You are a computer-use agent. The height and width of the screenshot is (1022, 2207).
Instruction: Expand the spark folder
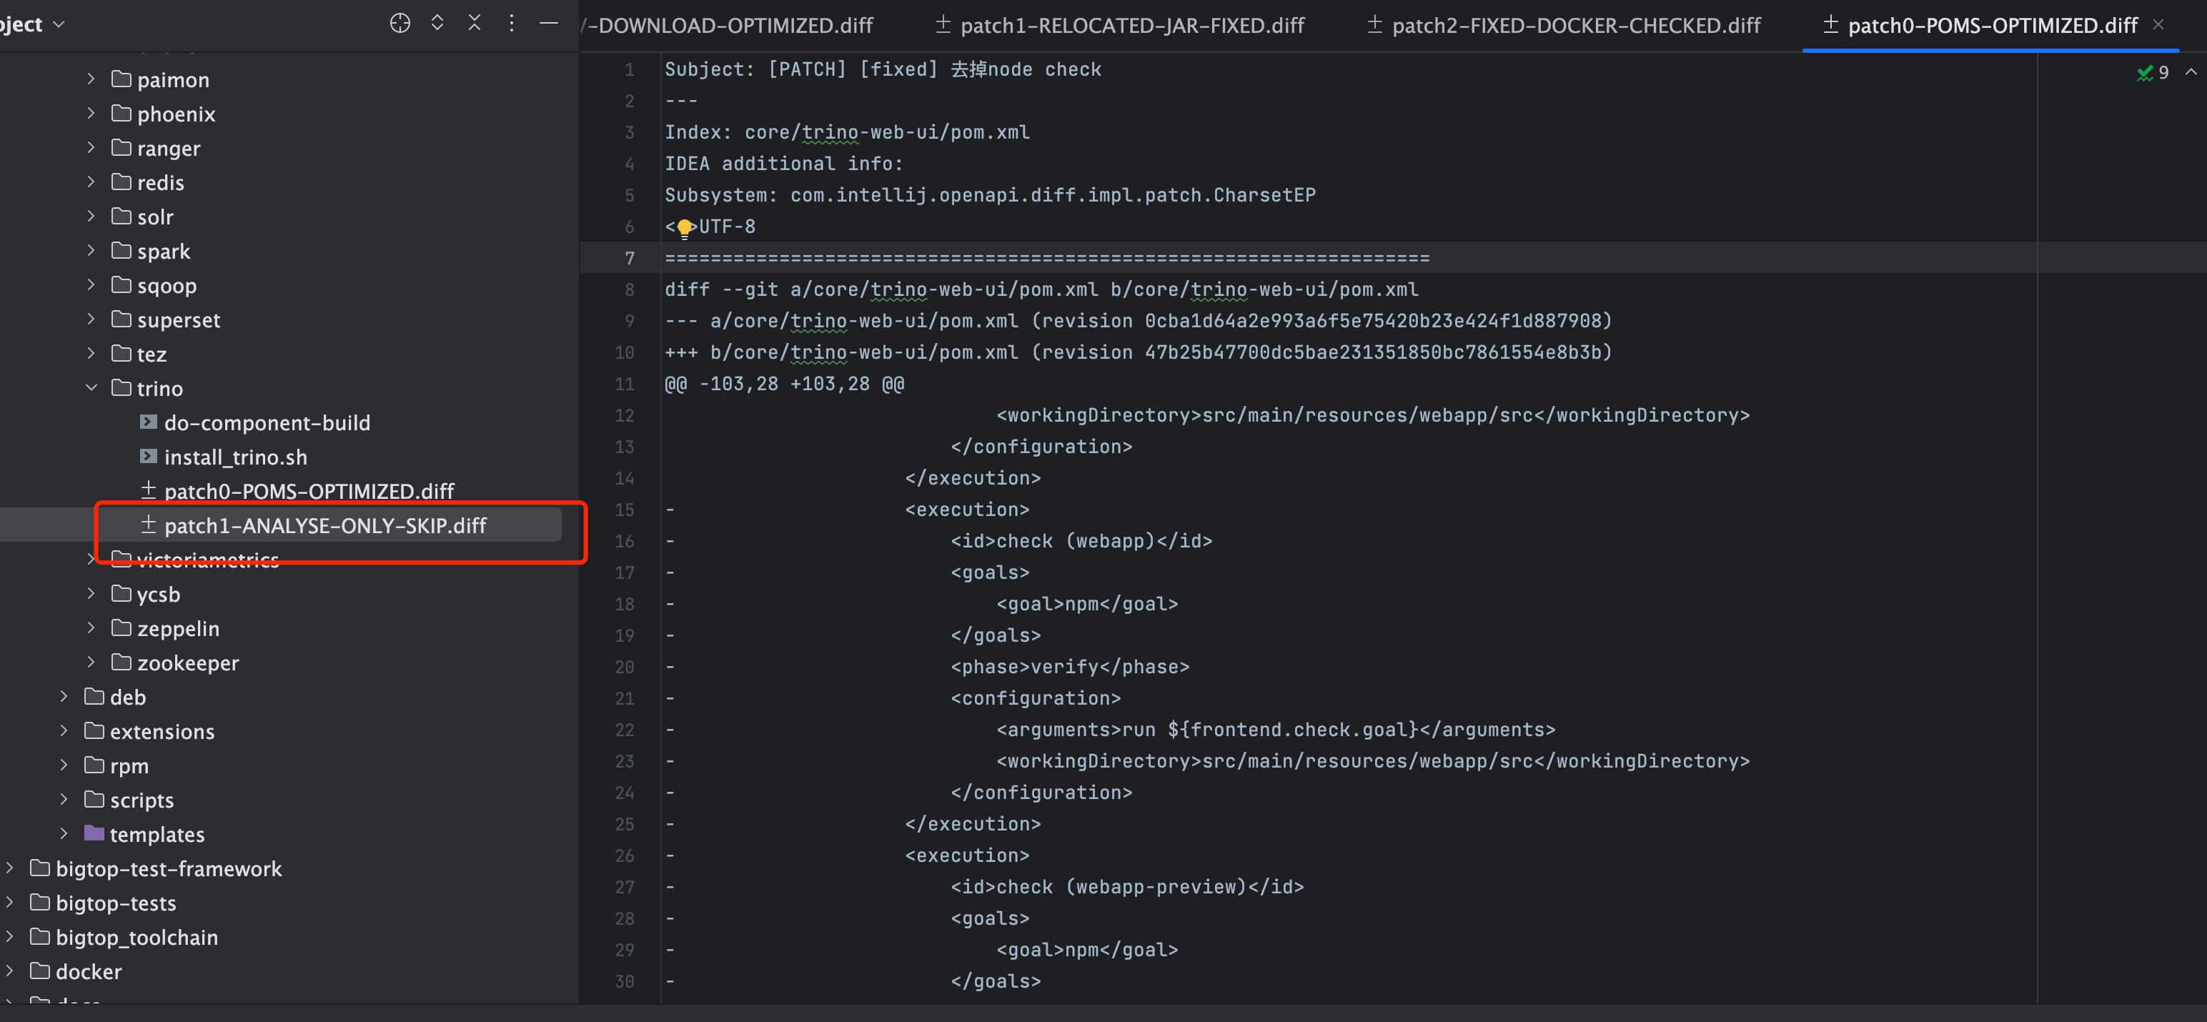pos(91,250)
